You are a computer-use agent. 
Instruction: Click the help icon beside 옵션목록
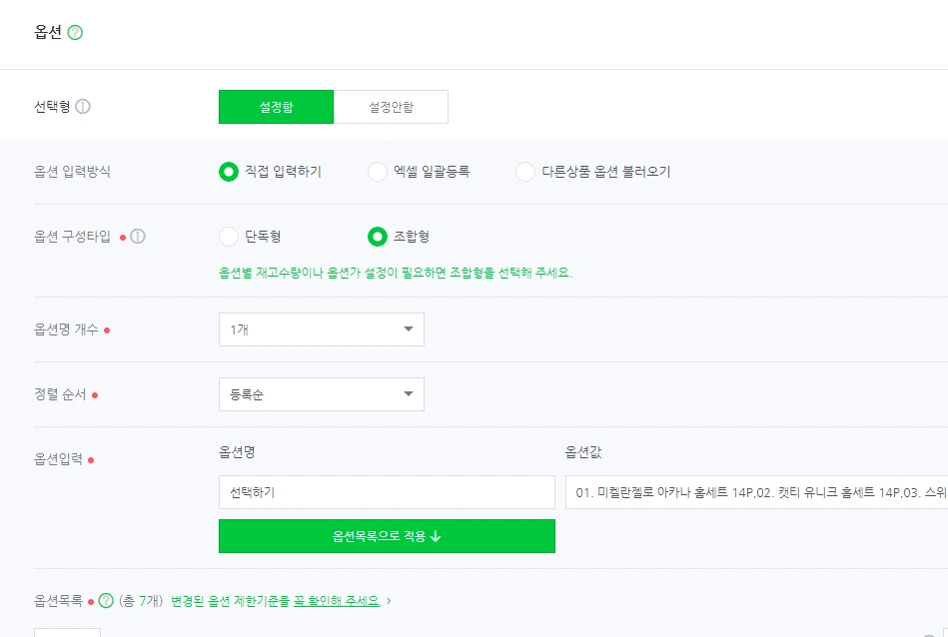(107, 601)
